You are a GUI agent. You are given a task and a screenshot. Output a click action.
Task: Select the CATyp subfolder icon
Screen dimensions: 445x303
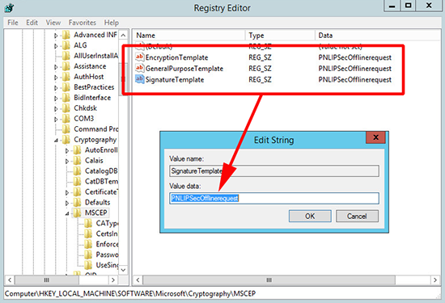88,223
